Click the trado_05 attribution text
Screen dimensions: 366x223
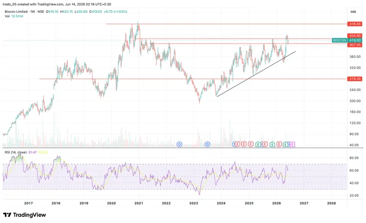(x=57, y=4)
